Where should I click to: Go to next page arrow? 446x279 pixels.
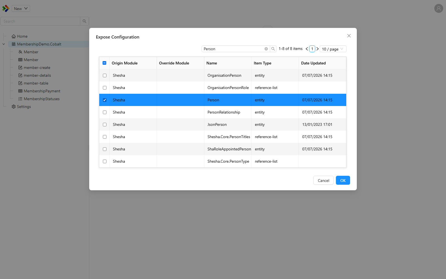click(x=317, y=49)
